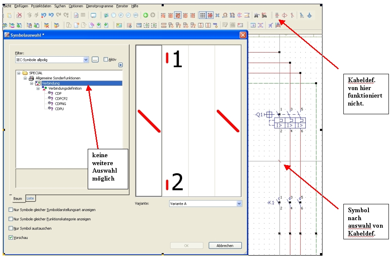Click the green right arrow page icon

pos(106,25)
